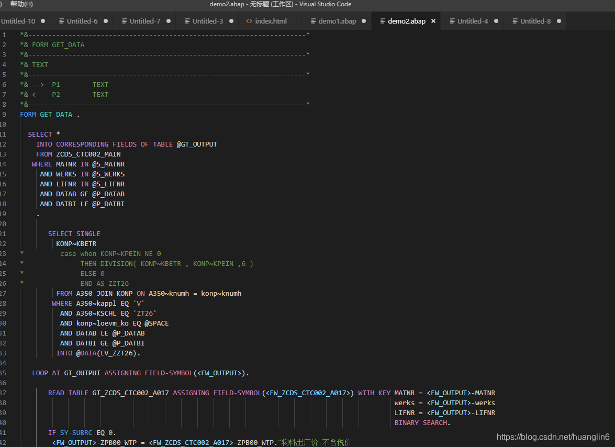Screen dimensions: 615x447
Task: Click line number 9 in the gutter
Action: (x=4, y=115)
